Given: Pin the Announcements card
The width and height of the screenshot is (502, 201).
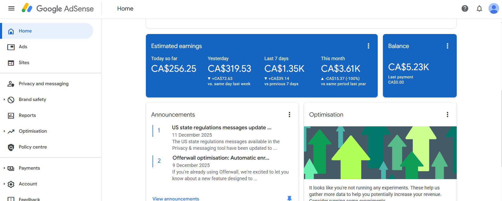Looking at the screenshot, I should [289, 198].
